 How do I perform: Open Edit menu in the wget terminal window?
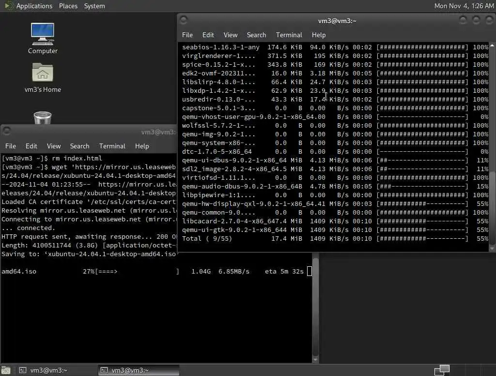point(31,146)
